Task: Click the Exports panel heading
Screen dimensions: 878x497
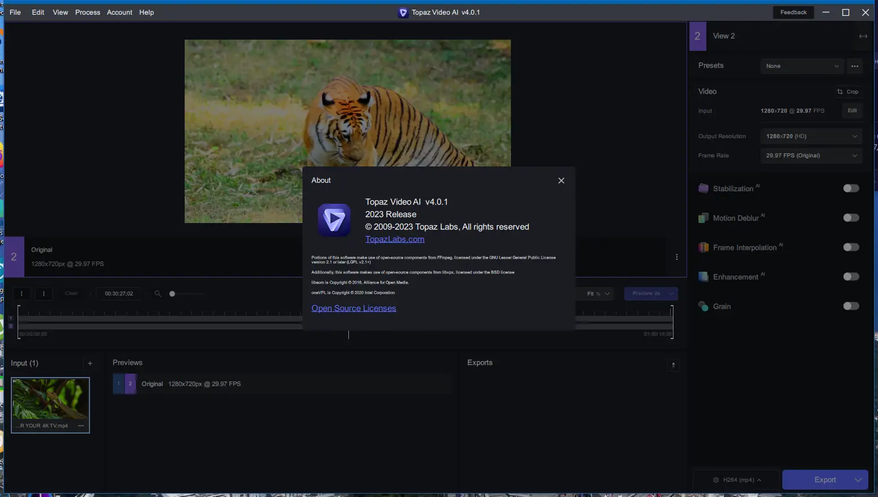Action: [x=480, y=363]
